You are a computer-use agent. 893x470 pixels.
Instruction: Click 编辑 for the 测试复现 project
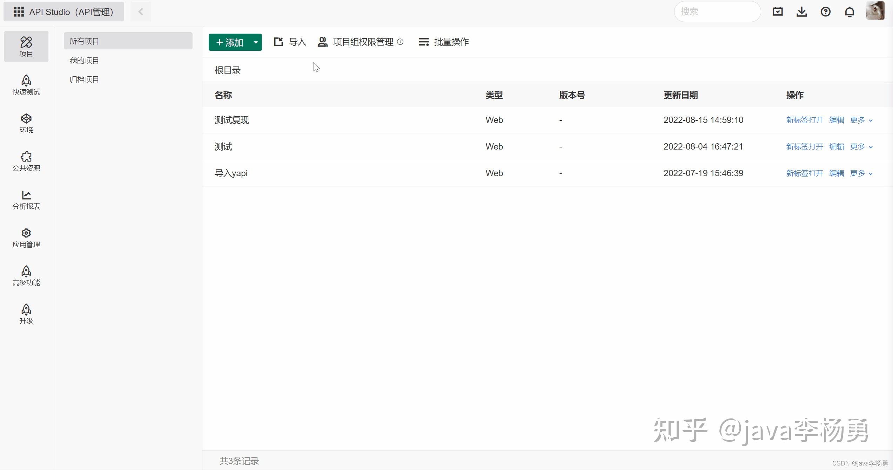click(836, 120)
